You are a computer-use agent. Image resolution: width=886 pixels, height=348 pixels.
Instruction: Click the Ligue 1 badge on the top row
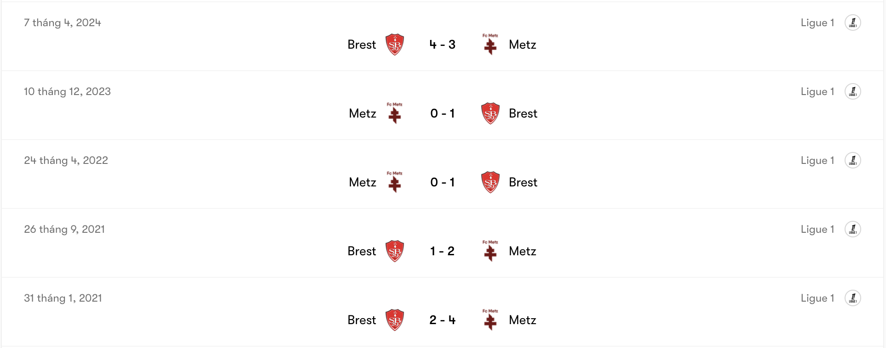[854, 22]
